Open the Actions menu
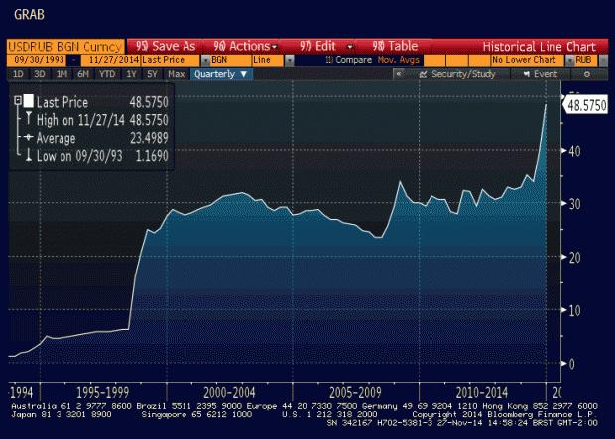Viewport: 615px width, 439px height. point(244,46)
